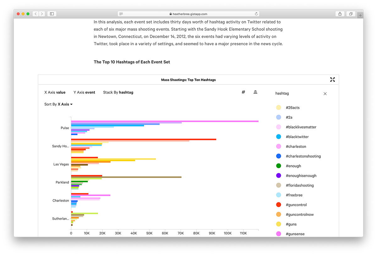
Task: Expand the chart to fullscreen
Action: tap(332, 80)
